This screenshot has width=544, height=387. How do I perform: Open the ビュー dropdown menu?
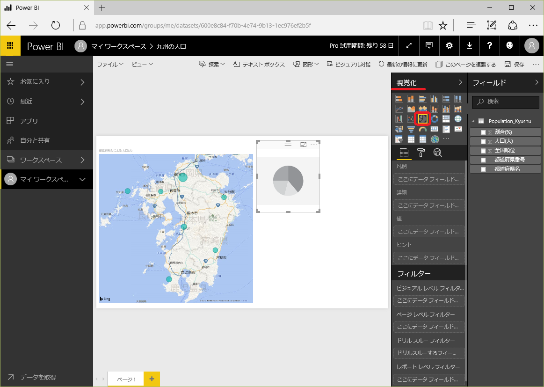coord(142,65)
